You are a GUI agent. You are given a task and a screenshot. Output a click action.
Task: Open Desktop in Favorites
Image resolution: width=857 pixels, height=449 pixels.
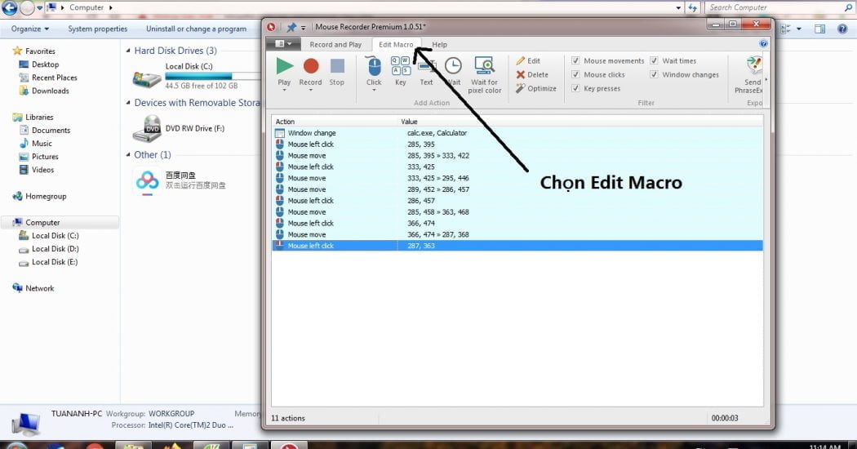(x=45, y=64)
